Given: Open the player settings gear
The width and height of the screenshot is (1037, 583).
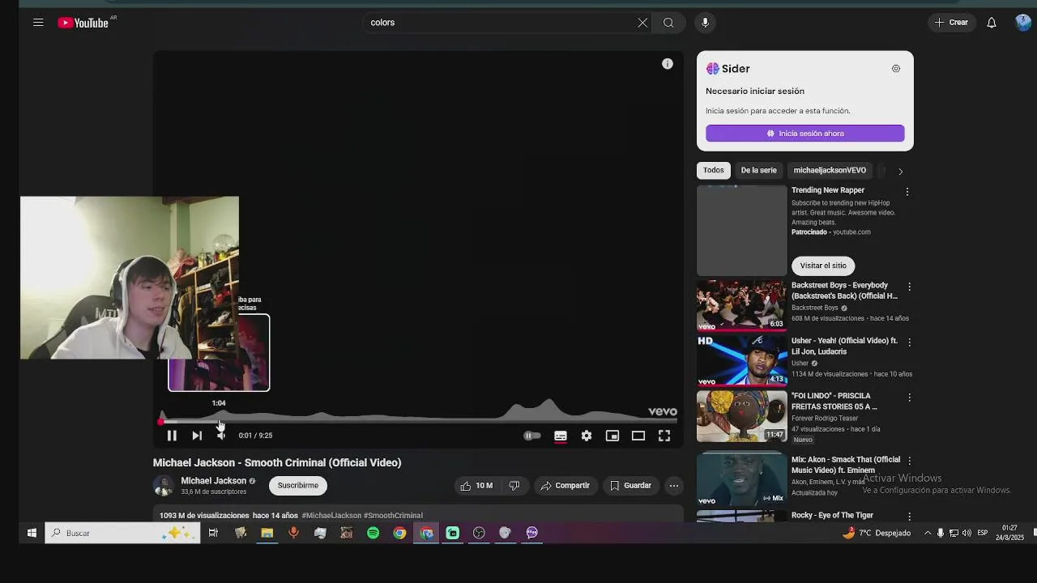Looking at the screenshot, I should point(587,436).
